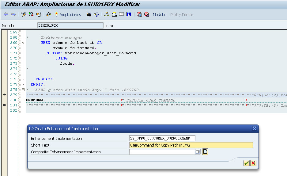Screen dimensions: 287x176
Task: Click the Modelo button
Action: tap(159, 15)
